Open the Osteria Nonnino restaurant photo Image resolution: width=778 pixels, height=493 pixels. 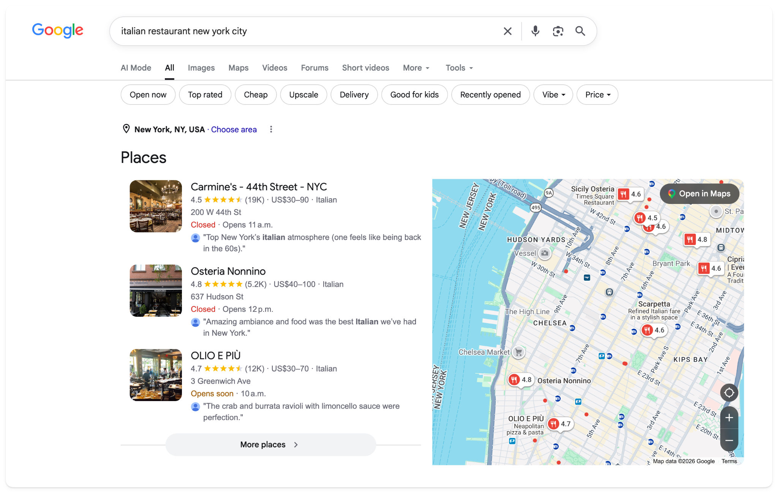pyautogui.click(x=156, y=291)
